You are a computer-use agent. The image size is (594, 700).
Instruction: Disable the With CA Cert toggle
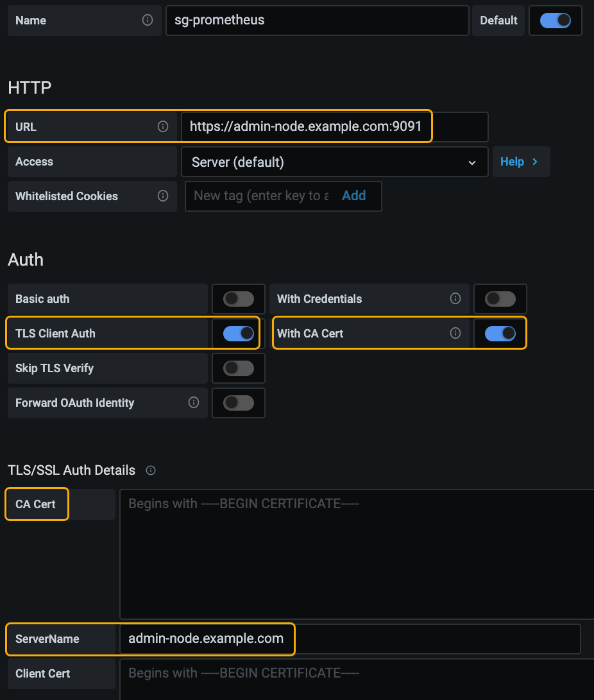tap(500, 334)
